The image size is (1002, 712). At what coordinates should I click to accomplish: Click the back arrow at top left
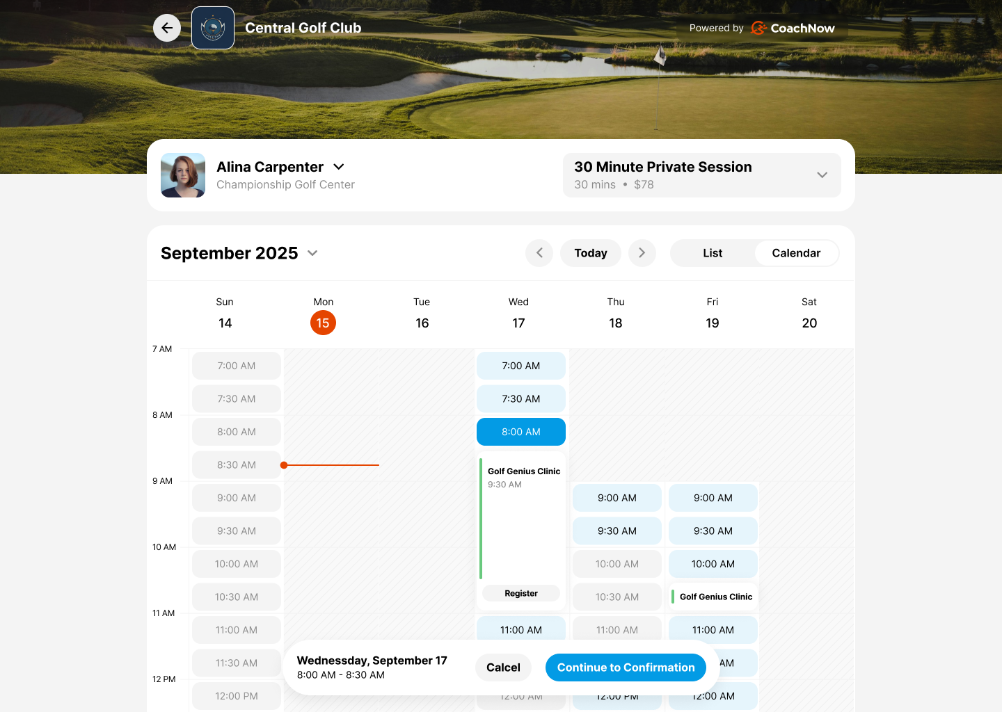coord(167,28)
